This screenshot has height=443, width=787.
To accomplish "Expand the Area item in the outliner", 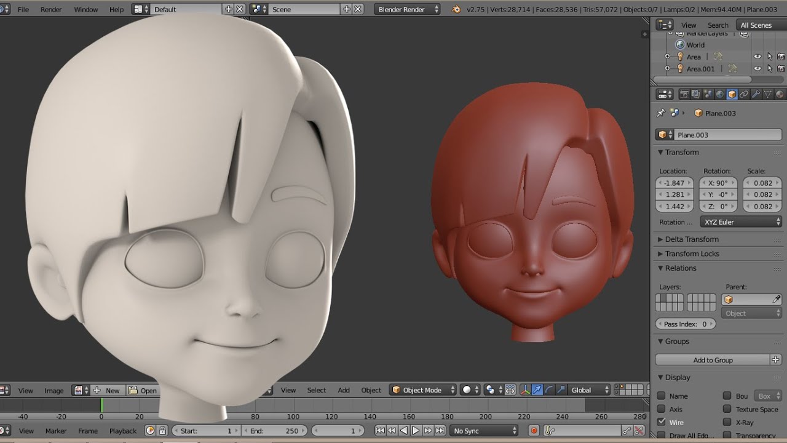I will pos(668,57).
